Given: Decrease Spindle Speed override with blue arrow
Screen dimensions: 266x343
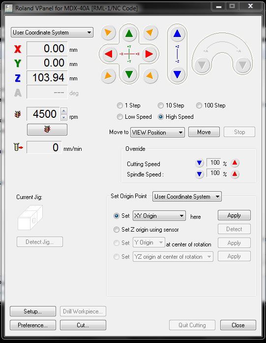Looking at the screenshot, I should tap(199, 174).
